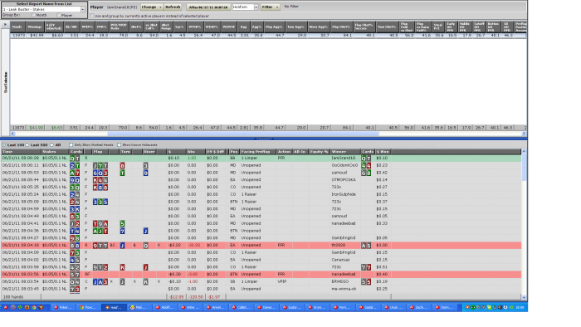This screenshot has width=581, height=327.
Task: Open the Stat Selector side panel
Action: tap(6, 82)
